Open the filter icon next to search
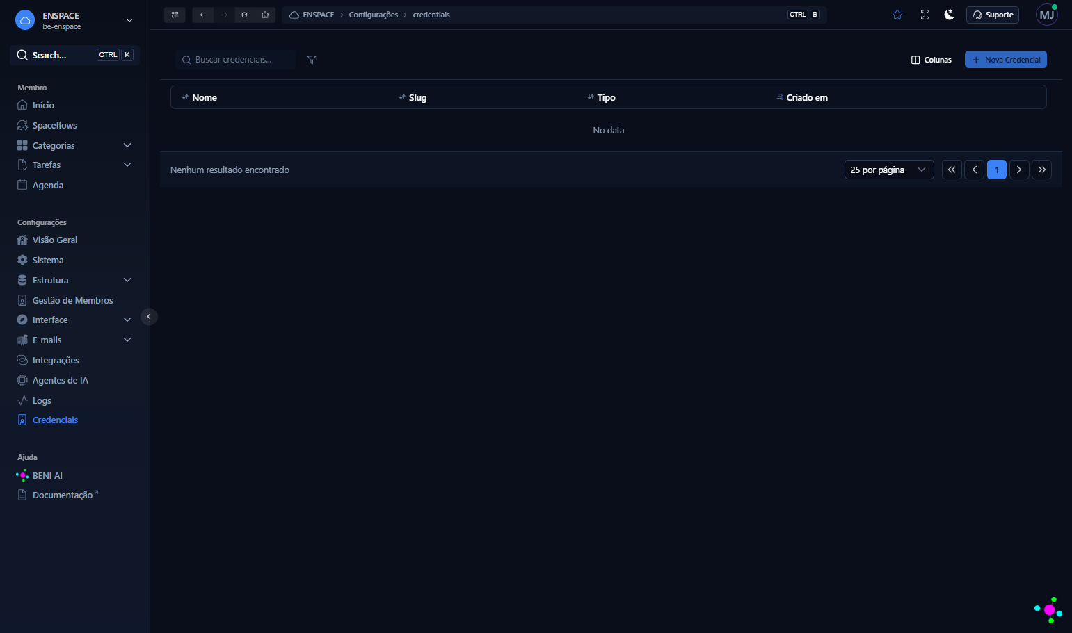Viewport: 1072px width, 633px height. [312, 60]
